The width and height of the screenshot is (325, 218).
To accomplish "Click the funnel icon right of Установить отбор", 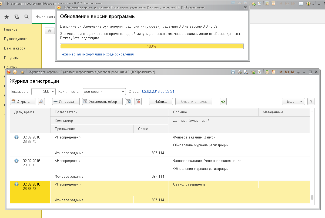I will pos(129,102).
